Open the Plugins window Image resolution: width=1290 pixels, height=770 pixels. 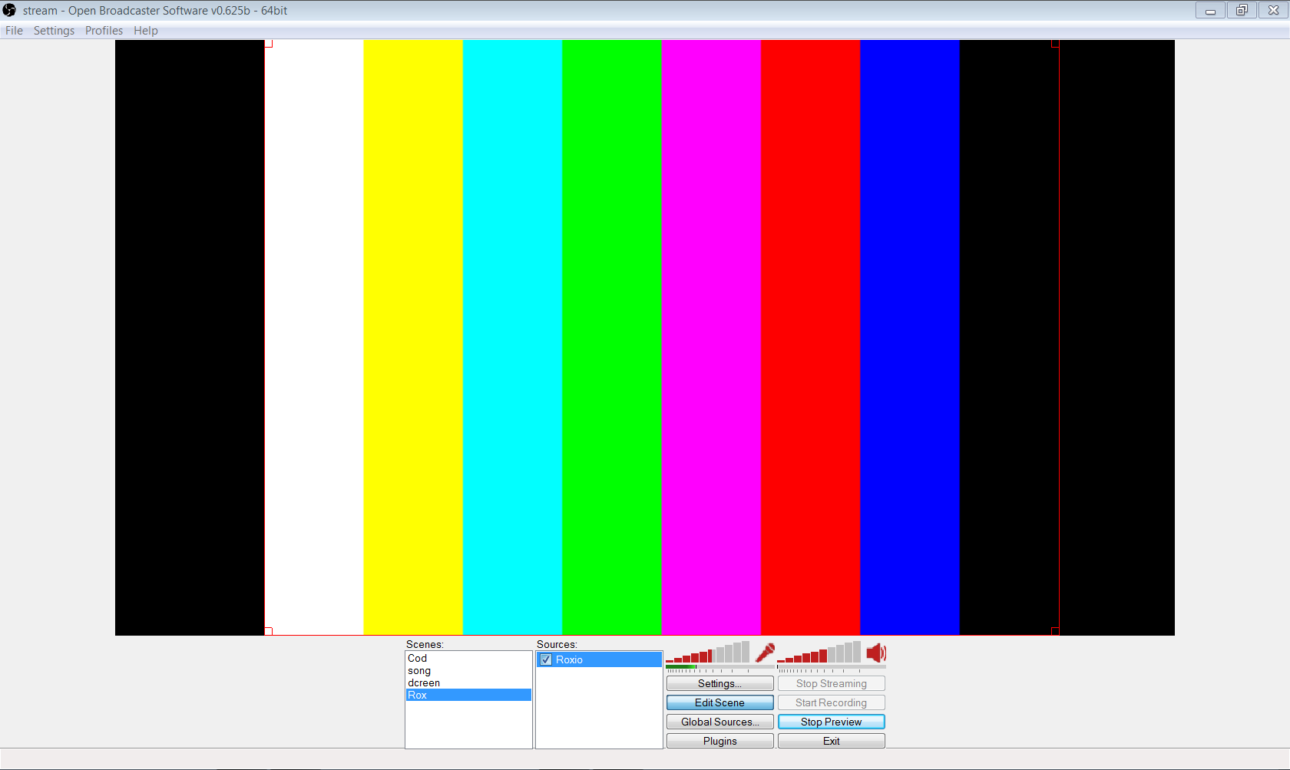[x=719, y=741]
